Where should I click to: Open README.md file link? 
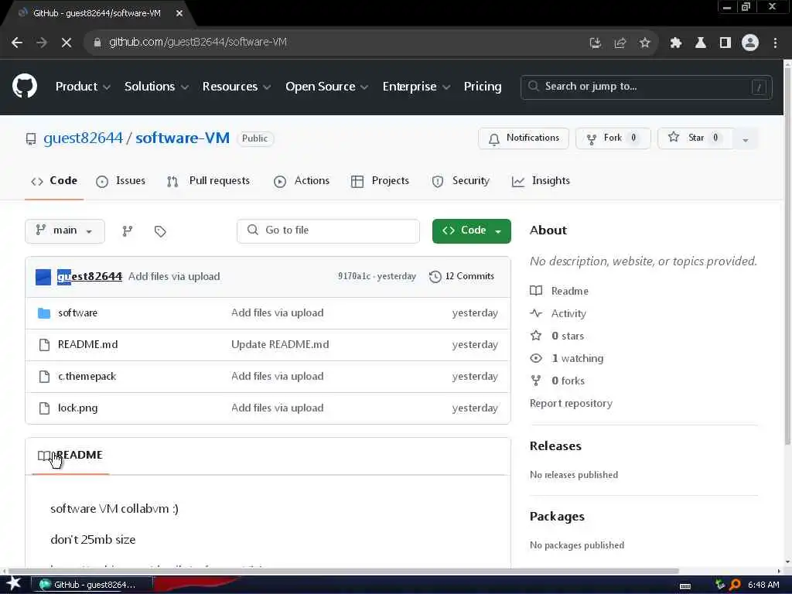pos(88,344)
